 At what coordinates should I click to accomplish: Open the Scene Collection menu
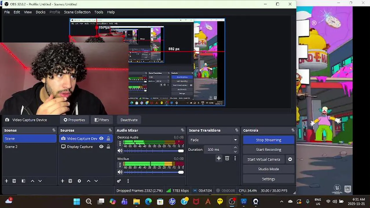pos(77,12)
